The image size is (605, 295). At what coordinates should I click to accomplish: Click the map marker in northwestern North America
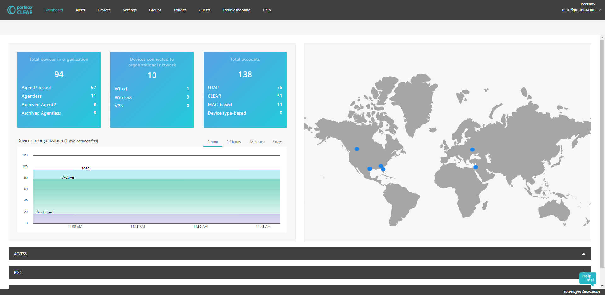pos(357,149)
